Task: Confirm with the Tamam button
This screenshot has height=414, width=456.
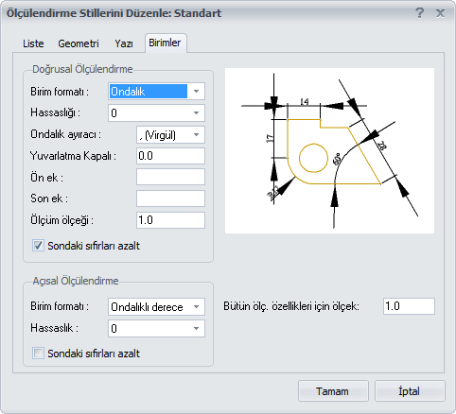Action: coord(333,391)
